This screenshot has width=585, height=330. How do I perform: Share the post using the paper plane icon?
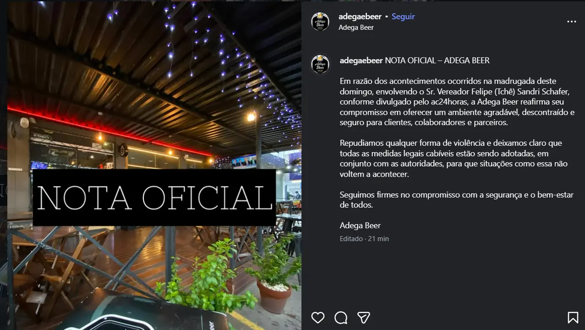pos(364,318)
